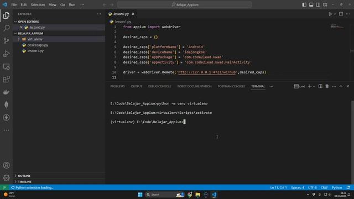Click the Ln 11, Col 1 status
Image resolution: width=354 pixels, height=199 pixels.
point(278,187)
